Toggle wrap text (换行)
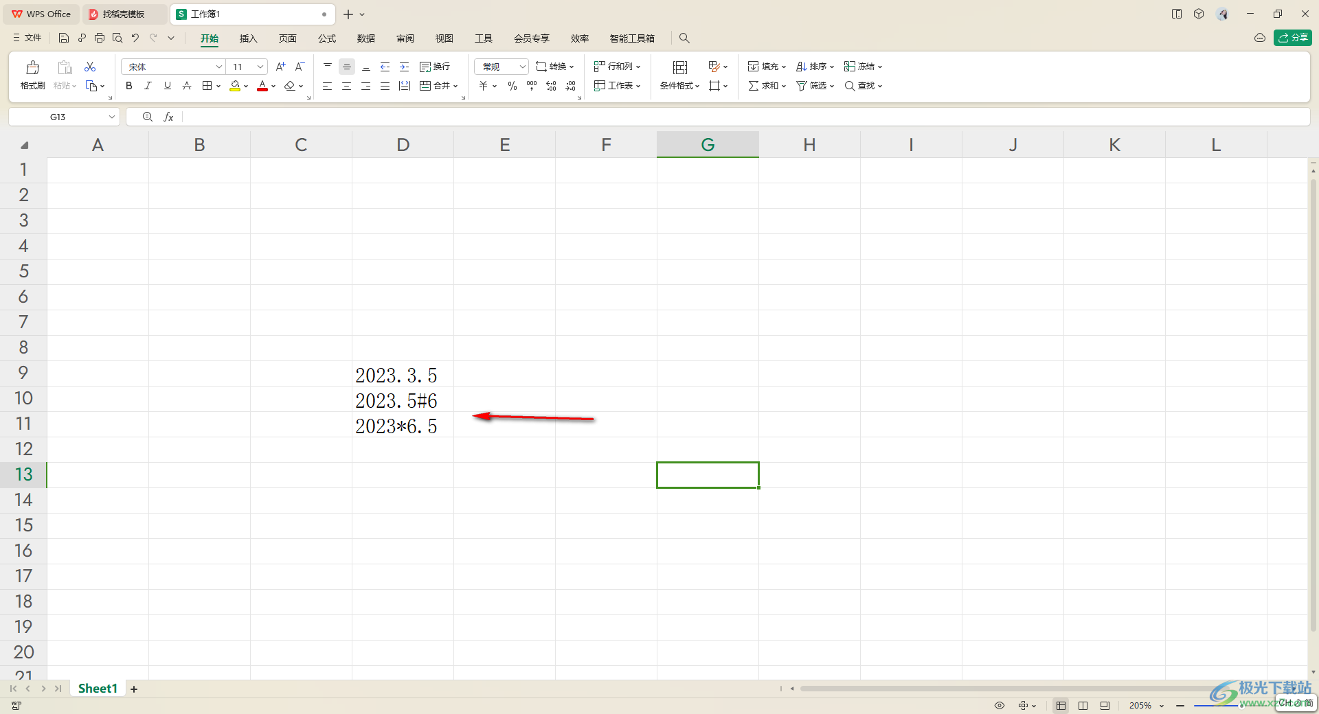The height and width of the screenshot is (714, 1319). coord(435,67)
